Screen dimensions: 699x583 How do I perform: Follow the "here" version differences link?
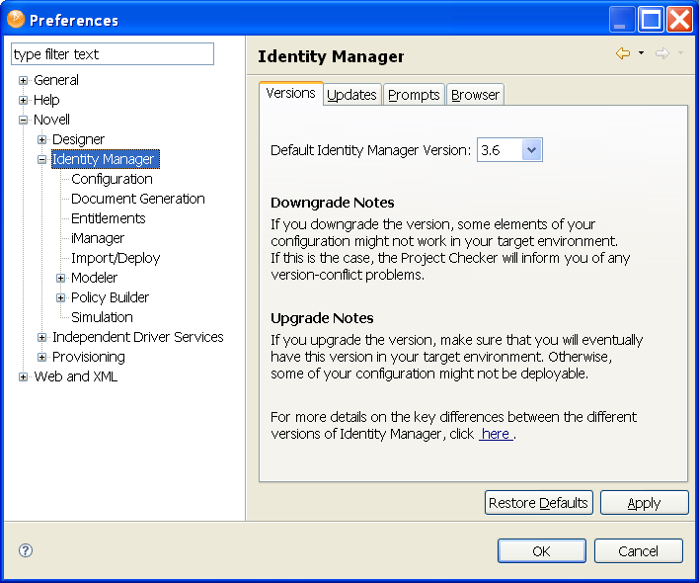click(x=496, y=434)
